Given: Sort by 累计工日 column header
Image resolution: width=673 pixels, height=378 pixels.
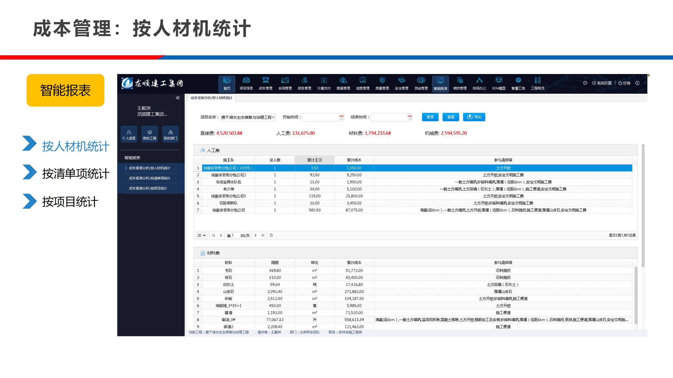Looking at the screenshot, I should coord(314,160).
